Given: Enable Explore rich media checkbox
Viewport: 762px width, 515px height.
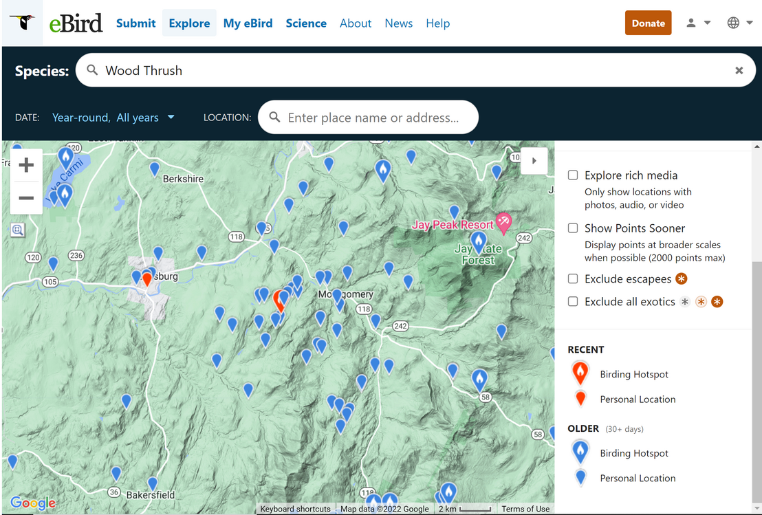Looking at the screenshot, I should tap(573, 175).
